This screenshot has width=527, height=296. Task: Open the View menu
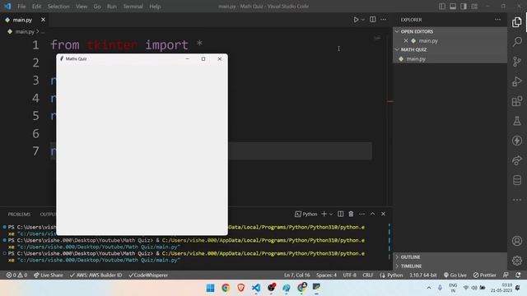(82, 7)
